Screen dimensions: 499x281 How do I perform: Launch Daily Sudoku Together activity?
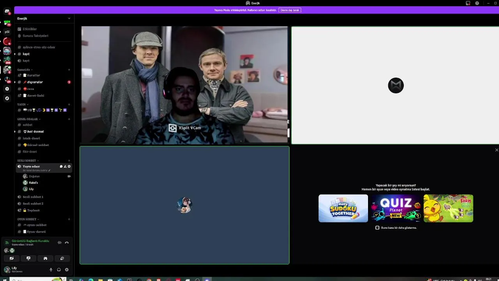coord(343,208)
